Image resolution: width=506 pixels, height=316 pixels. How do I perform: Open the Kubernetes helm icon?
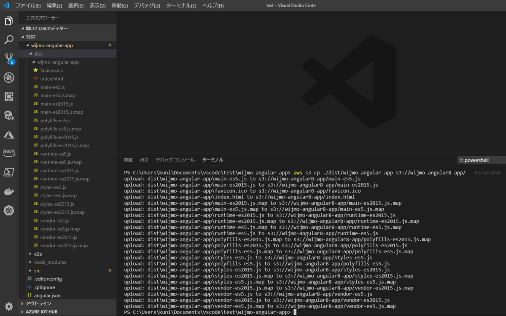pos(9,210)
